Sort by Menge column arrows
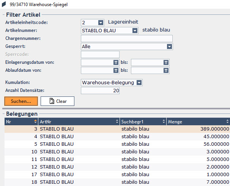The image size is (230, 186). (x=227, y=121)
